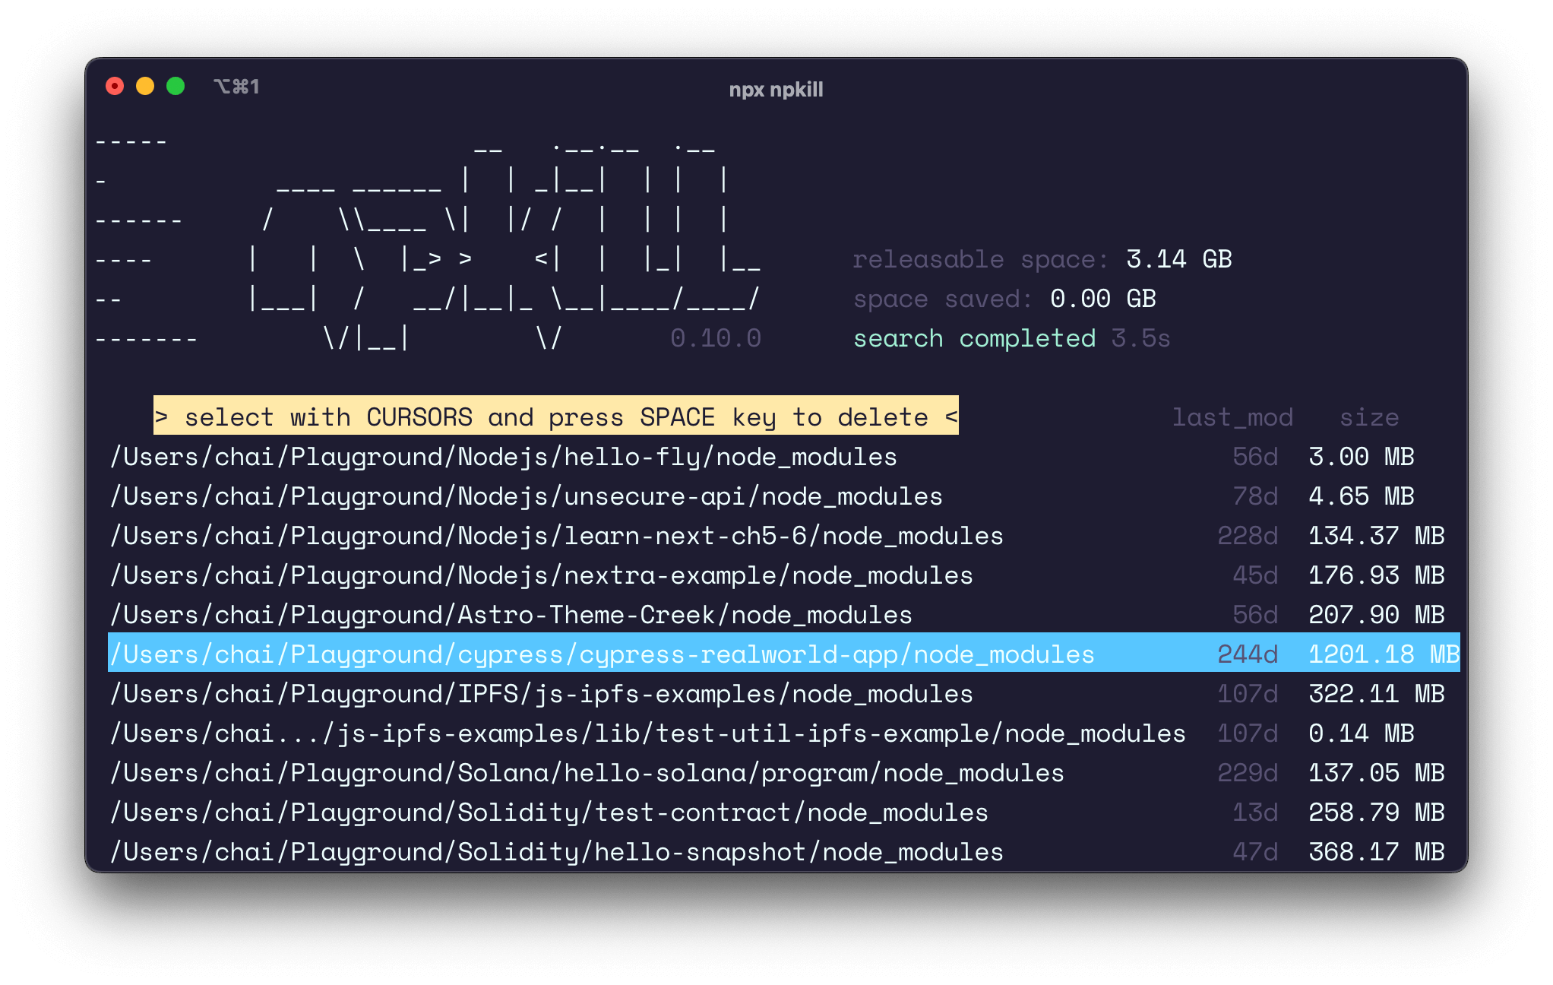Viewport: 1553px width, 985px height.
Task: Click the 3.5s search duration
Action: [x=1140, y=338]
